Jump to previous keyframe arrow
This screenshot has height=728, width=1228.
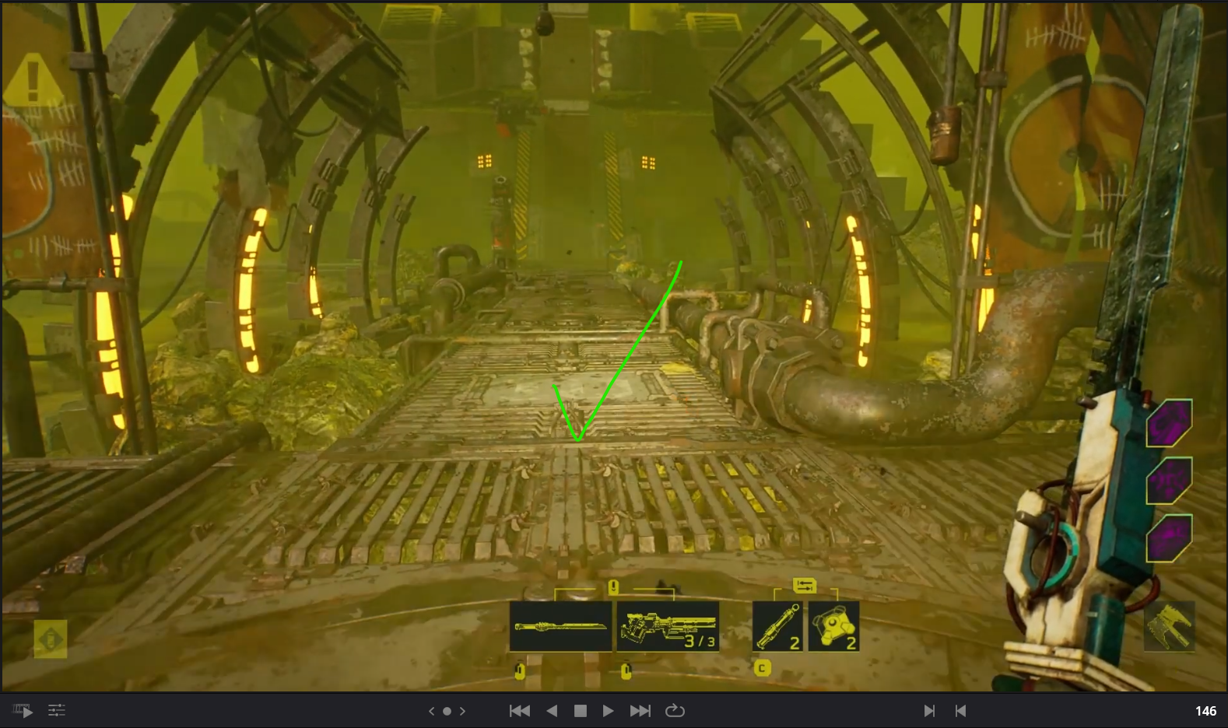432,711
